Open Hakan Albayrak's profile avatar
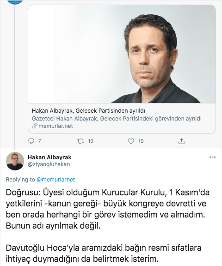 coord(15,161)
